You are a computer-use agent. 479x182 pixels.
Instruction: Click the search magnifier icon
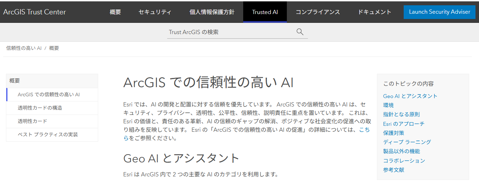[x=300, y=32]
